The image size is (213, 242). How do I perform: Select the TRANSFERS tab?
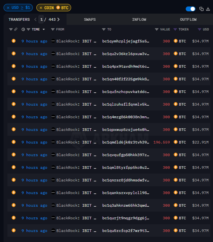19,19
